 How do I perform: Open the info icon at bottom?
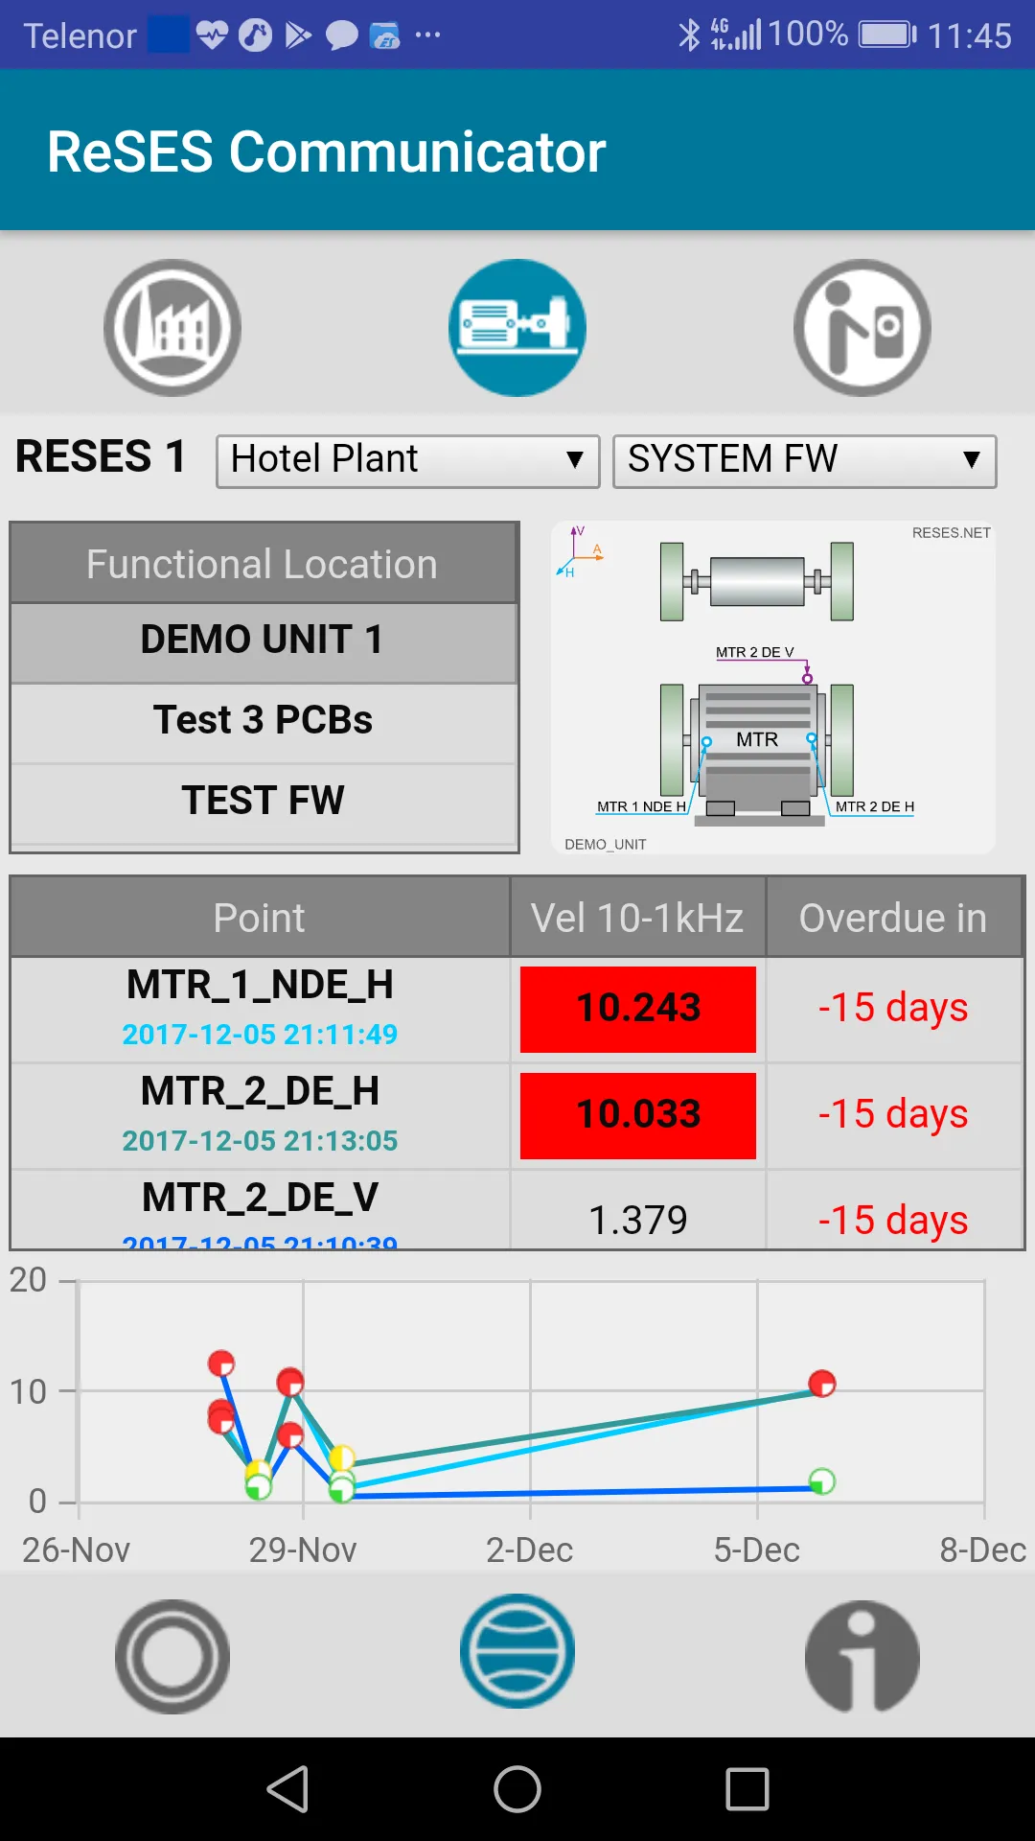tap(862, 1656)
